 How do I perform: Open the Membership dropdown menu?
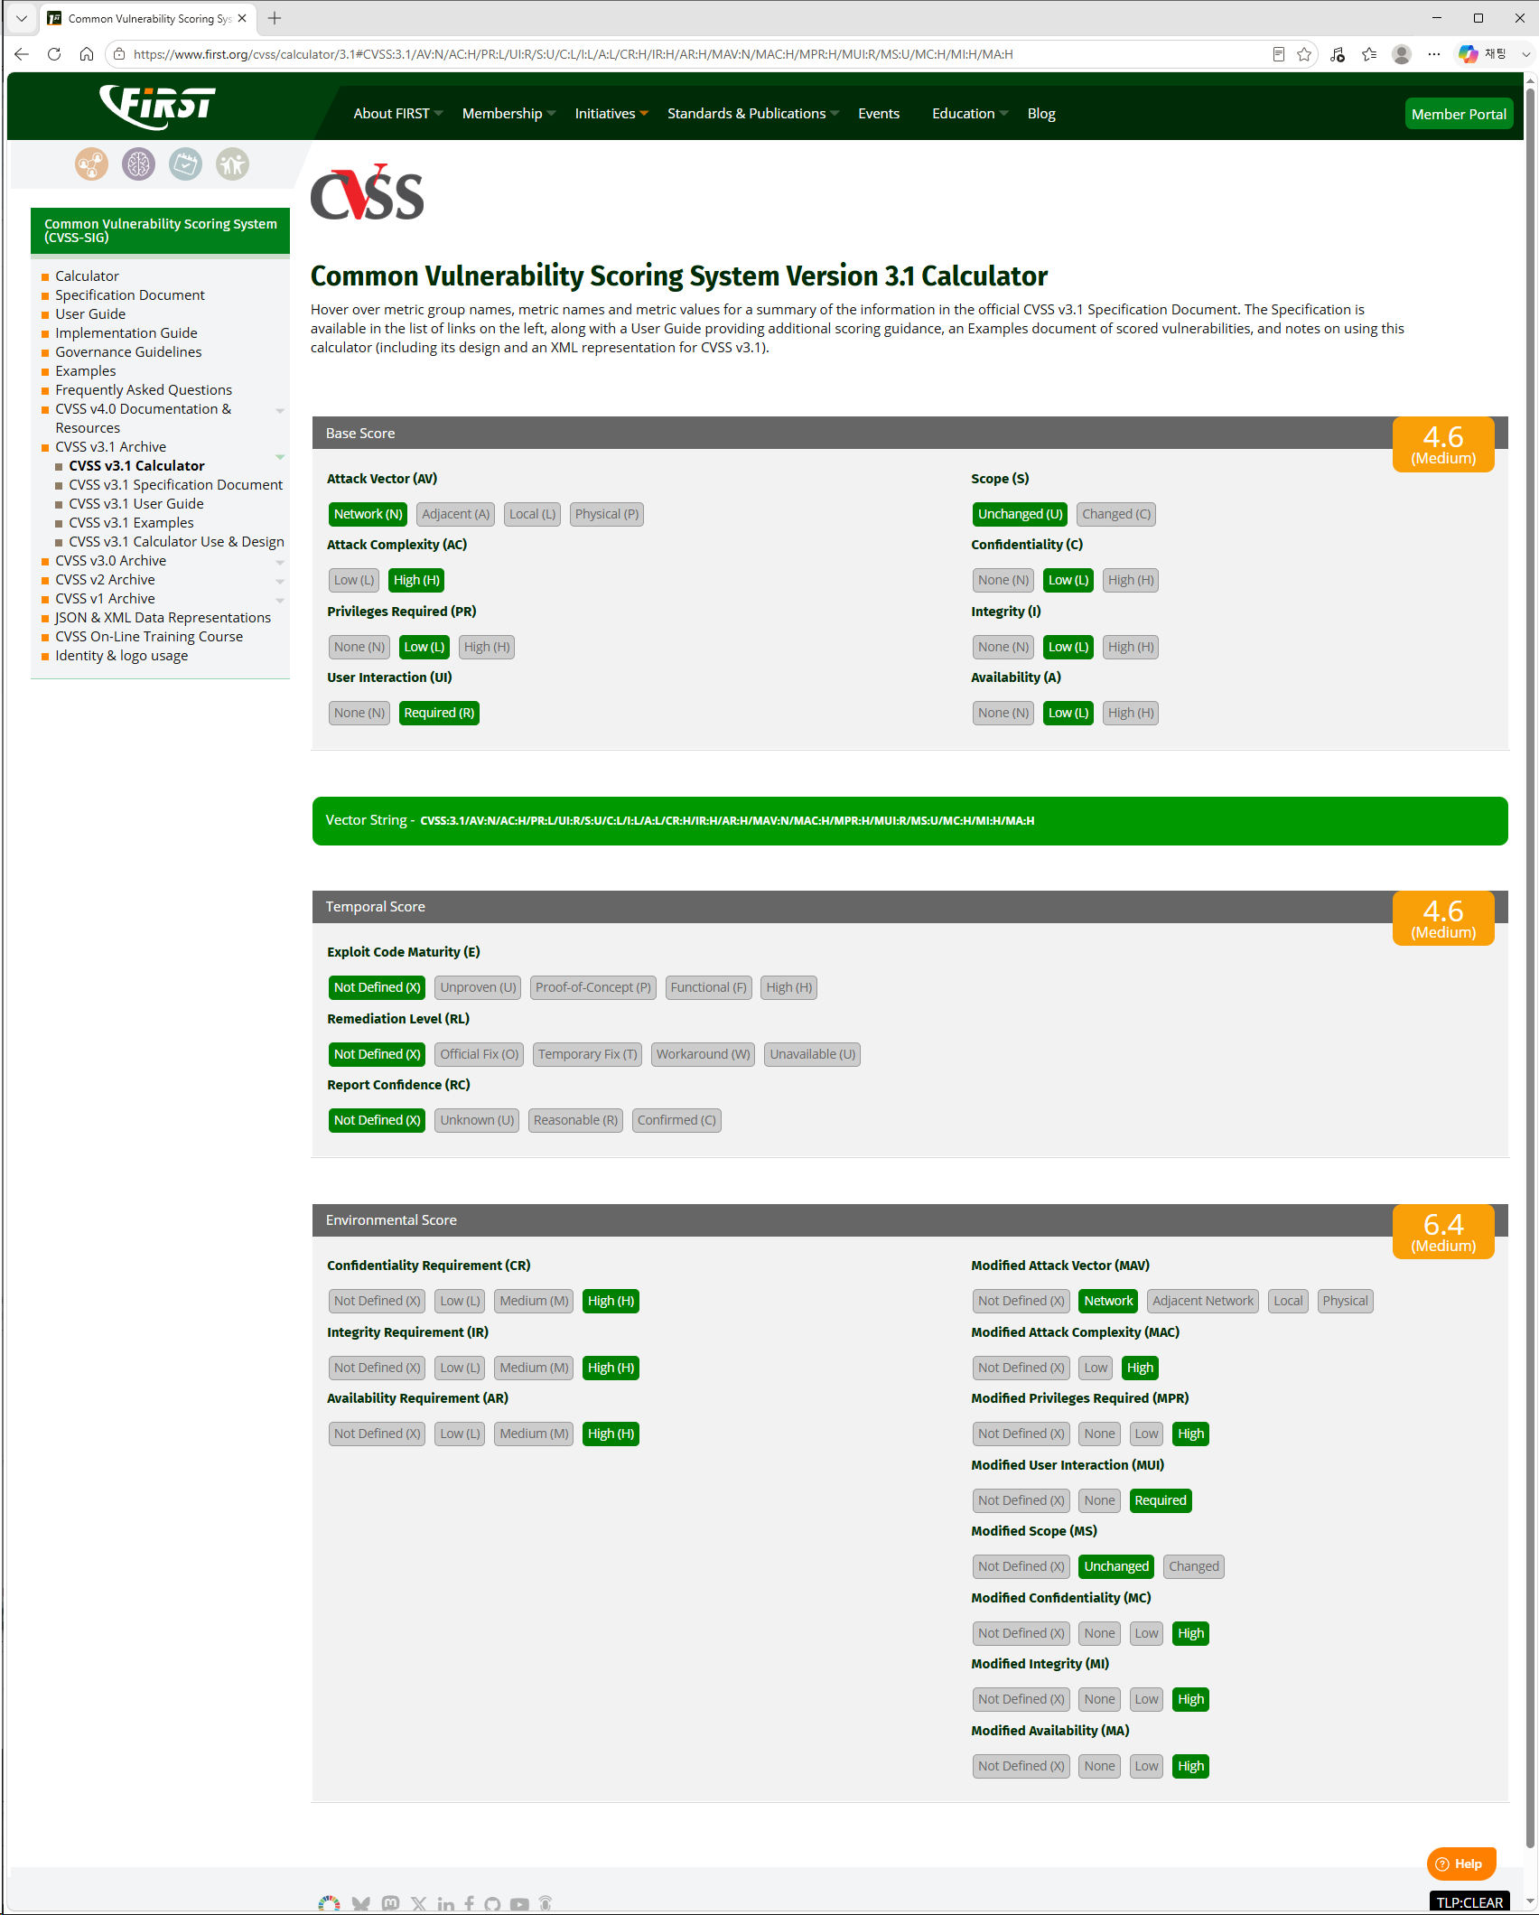tap(509, 113)
